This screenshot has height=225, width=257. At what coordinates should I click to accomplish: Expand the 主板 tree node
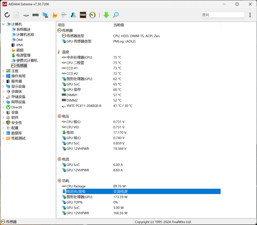tap(3, 71)
